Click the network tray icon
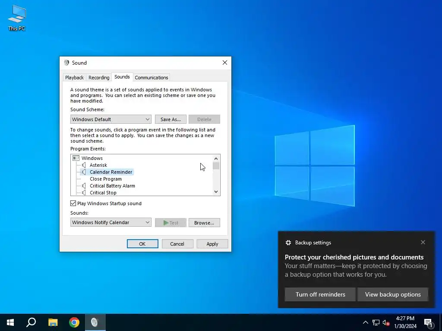Image resolution: width=442 pixels, height=331 pixels. pyautogui.click(x=376, y=322)
